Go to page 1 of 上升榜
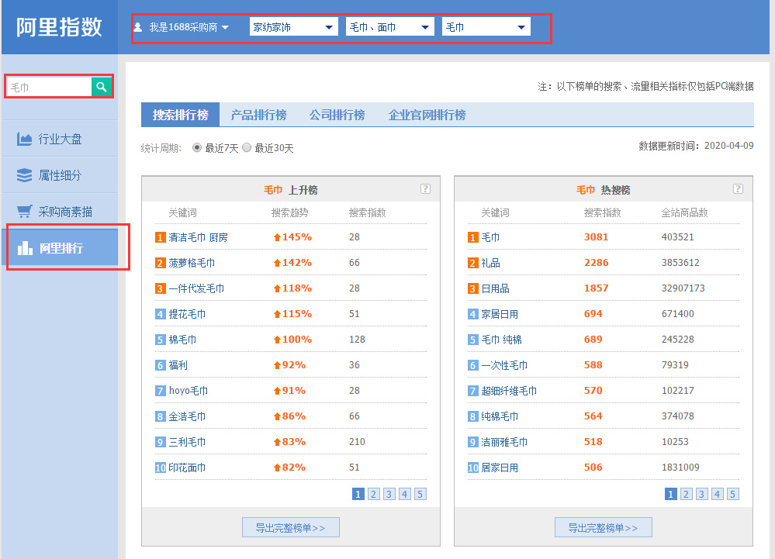775x559 pixels. point(358,494)
